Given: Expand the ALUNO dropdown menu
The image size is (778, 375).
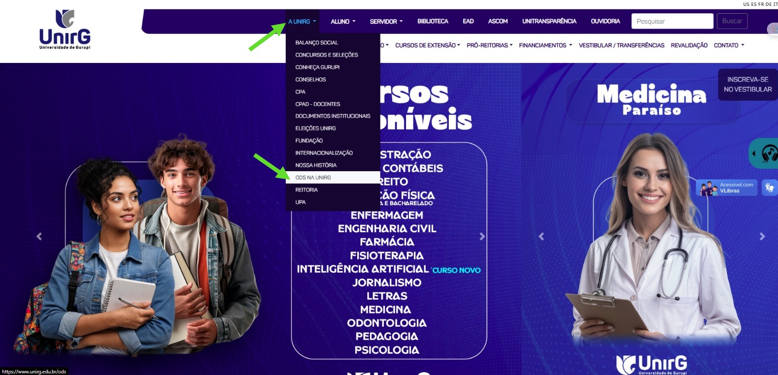Looking at the screenshot, I should [343, 22].
